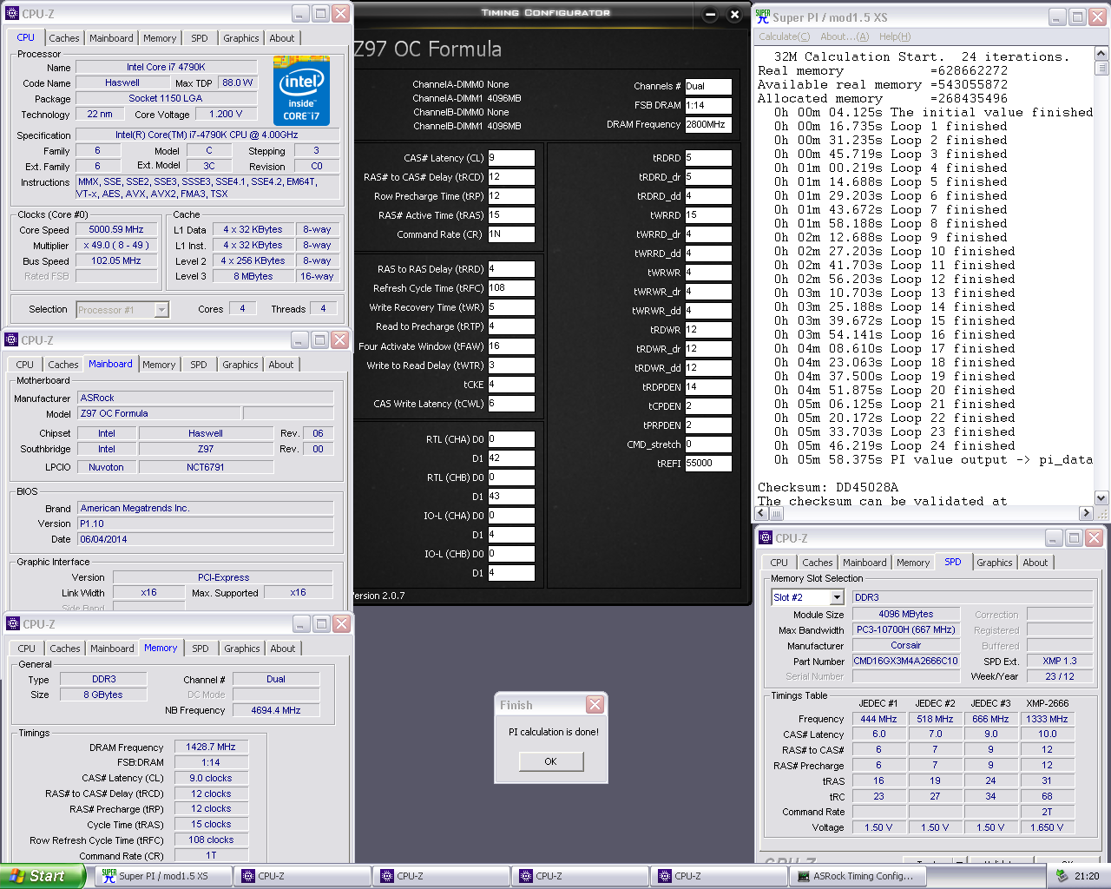The image size is (1111, 889).
Task: Click the NB Frequency value 4694.4 MHz
Action: (276, 710)
